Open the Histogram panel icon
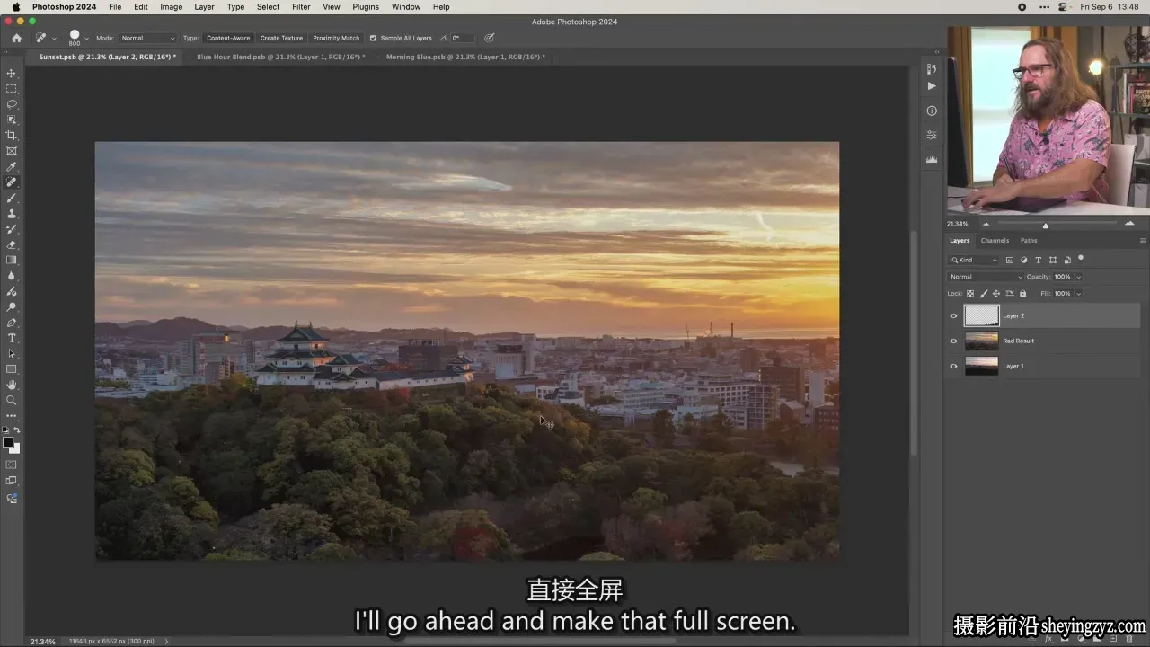The image size is (1150, 647). coord(932,159)
